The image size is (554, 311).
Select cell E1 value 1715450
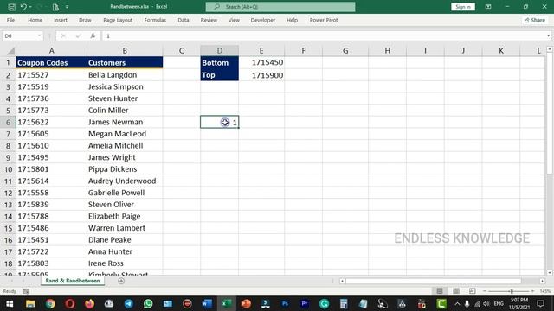click(261, 62)
